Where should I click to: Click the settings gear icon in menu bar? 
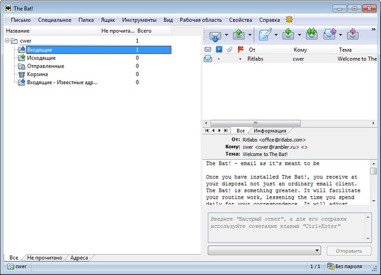coord(289,20)
